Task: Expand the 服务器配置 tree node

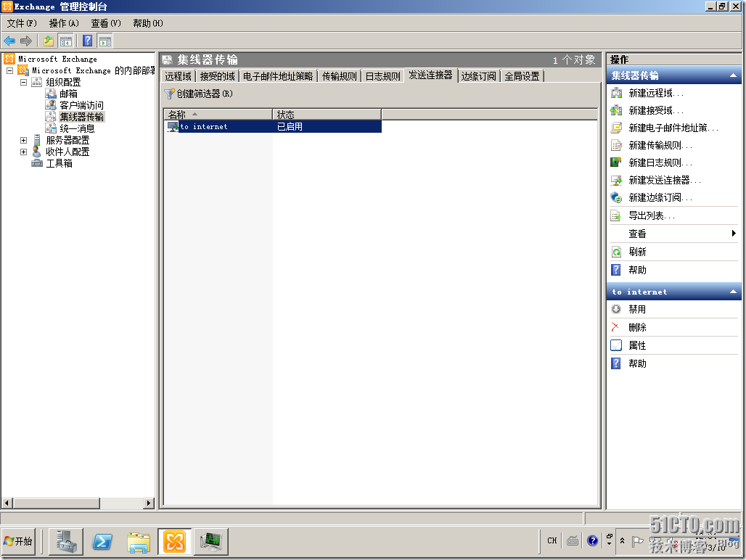Action: 22,139
